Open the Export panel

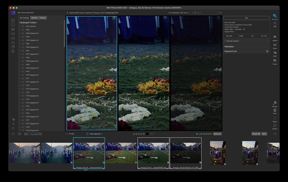click(x=274, y=126)
